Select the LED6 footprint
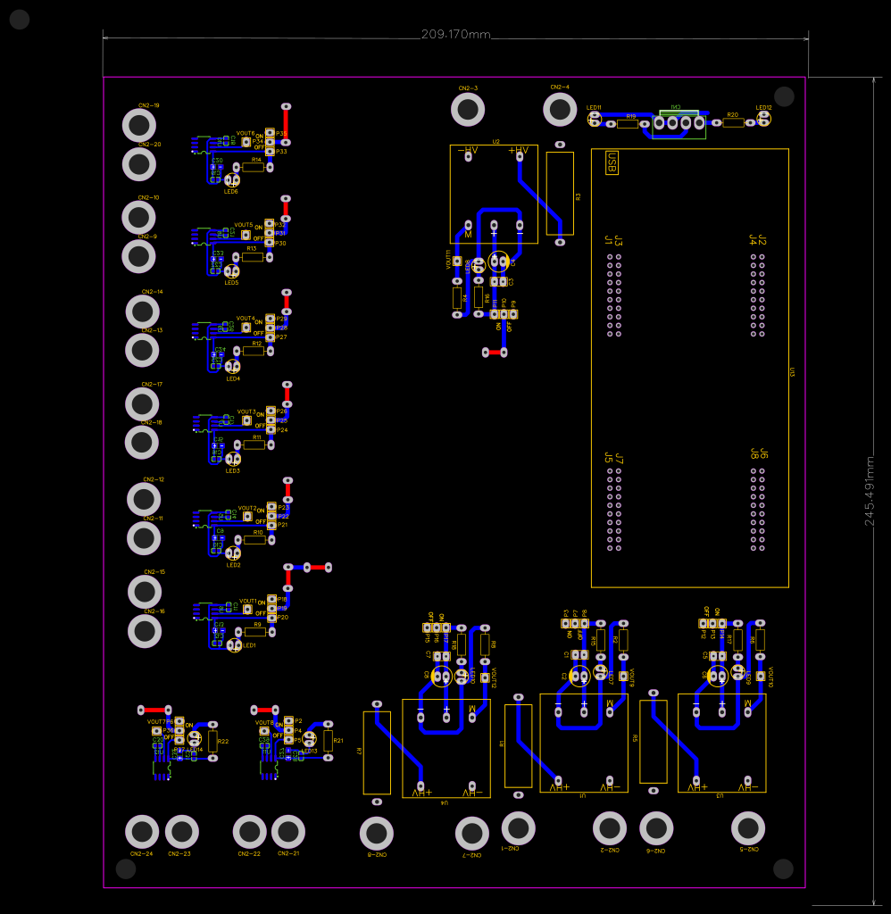 [232, 181]
